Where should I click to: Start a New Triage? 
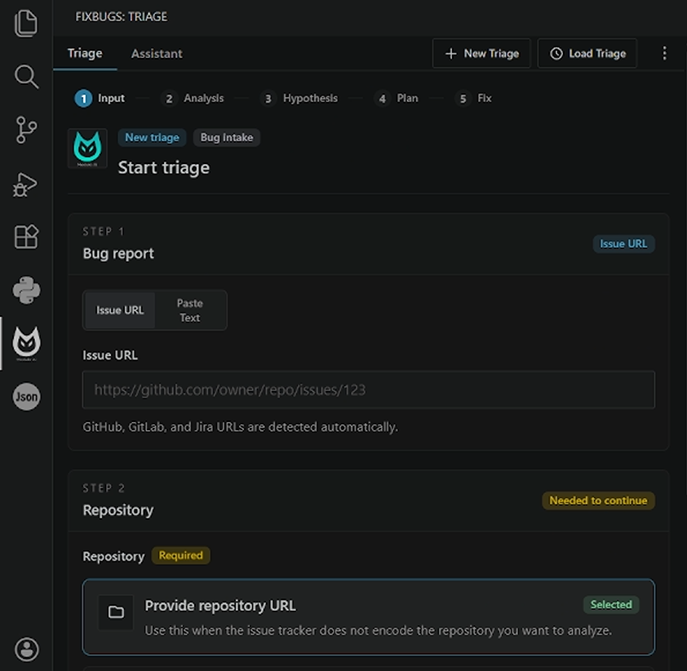coord(481,54)
